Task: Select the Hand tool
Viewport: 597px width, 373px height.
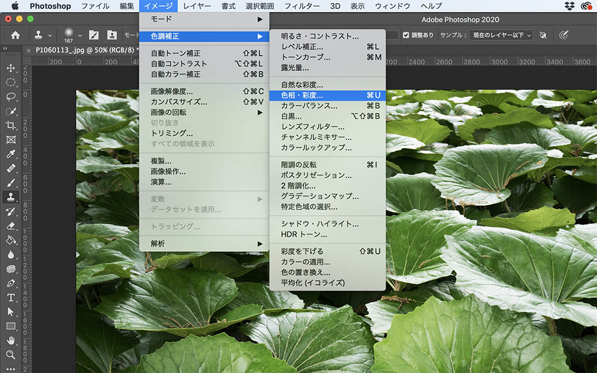Action: (11, 340)
